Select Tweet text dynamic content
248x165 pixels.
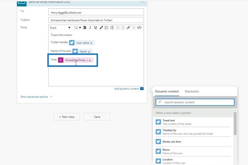click(x=193, y=122)
